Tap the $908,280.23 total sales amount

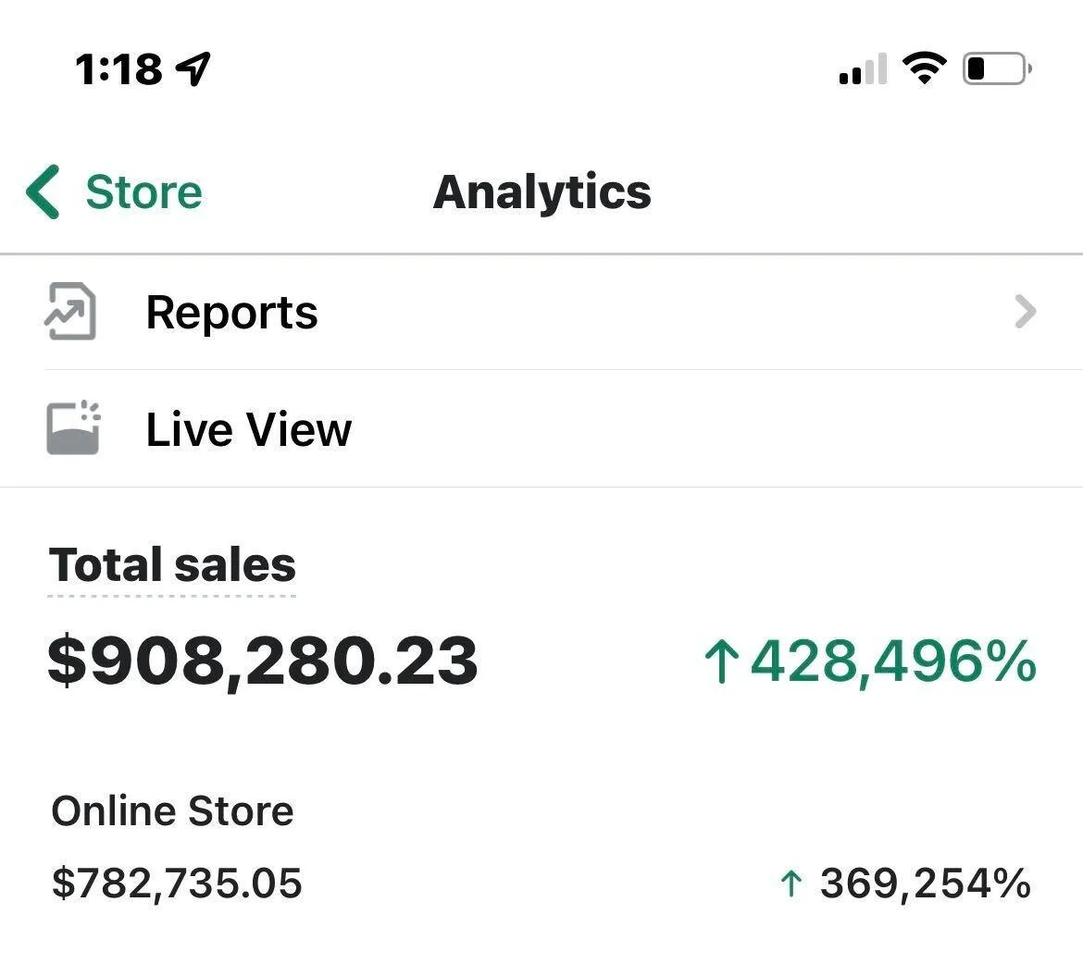[x=262, y=661]
